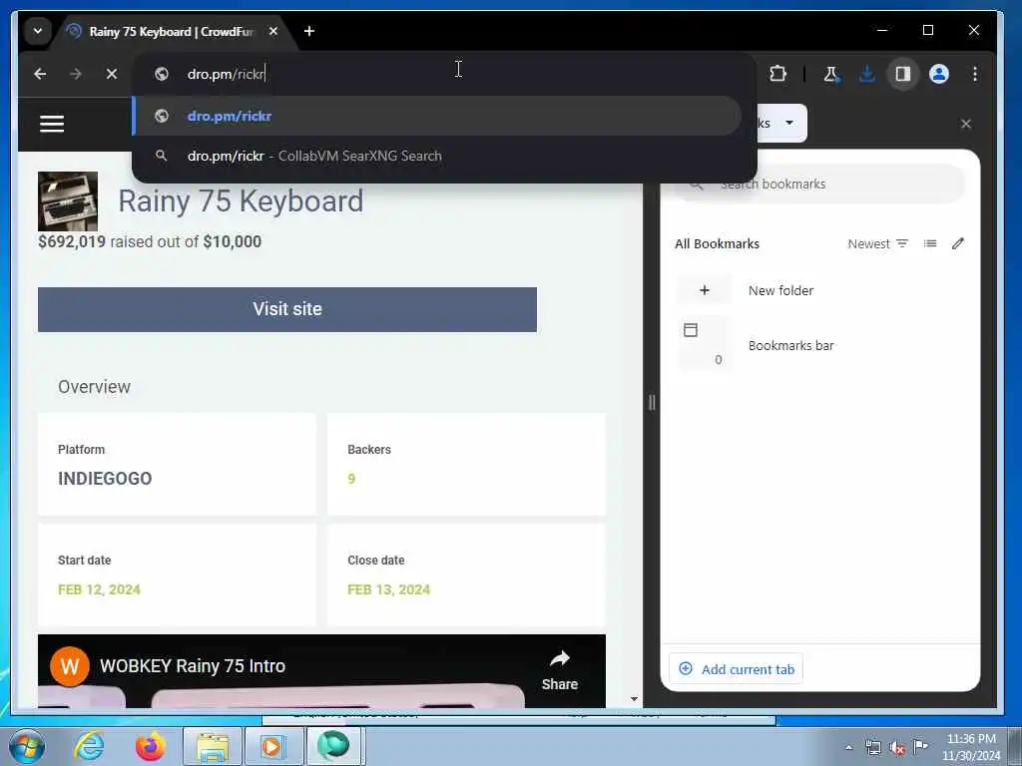Click the forward navigation arrow
The width and height of the screenshot is (1022, 766).
click(x=76, y=74)
